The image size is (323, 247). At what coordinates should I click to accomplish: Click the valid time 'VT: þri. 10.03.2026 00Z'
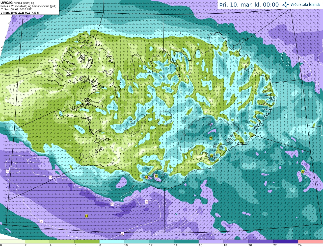coord(15,13)
